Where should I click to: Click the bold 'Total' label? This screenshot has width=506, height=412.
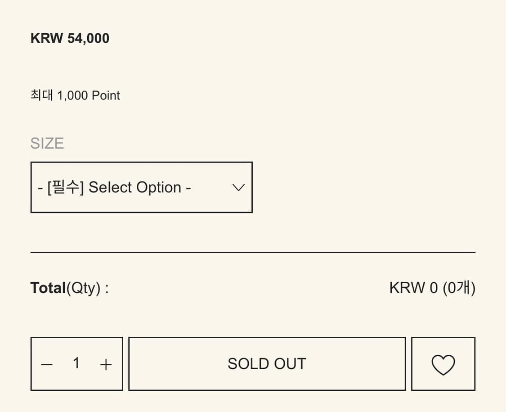click(48, 288)
